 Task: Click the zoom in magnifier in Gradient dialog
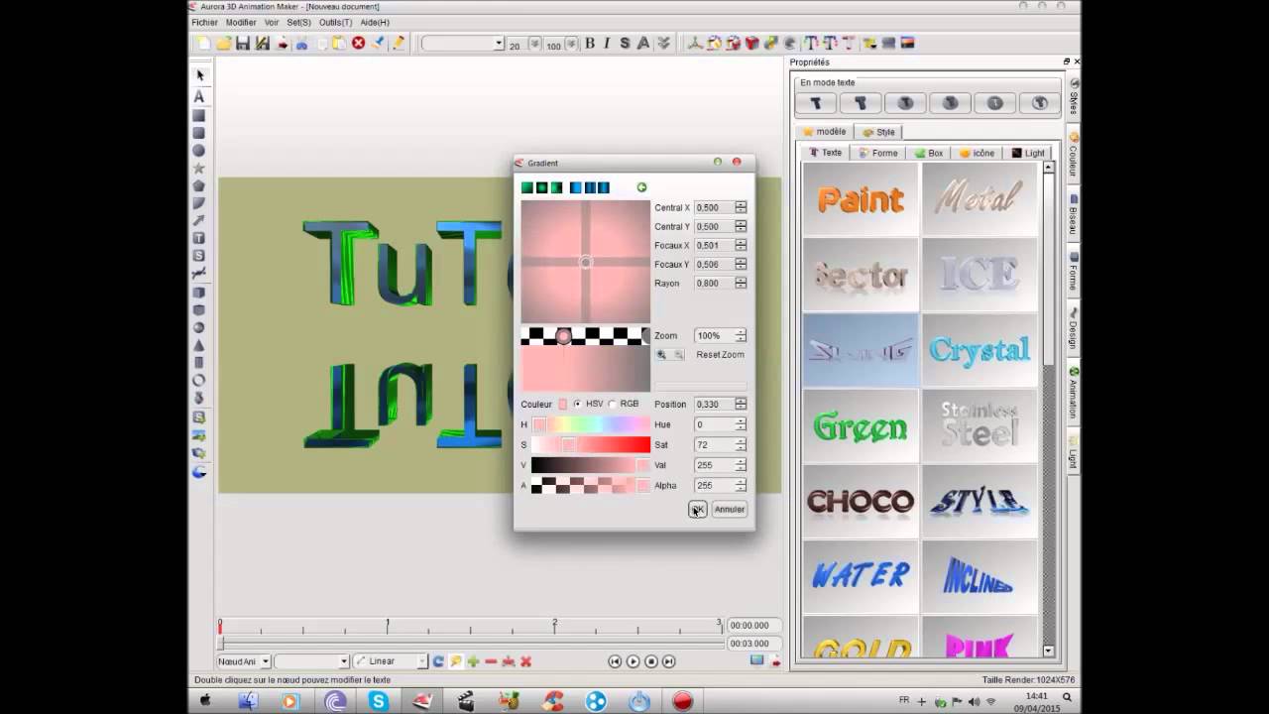pyautogui.click(x=661, y=355)
